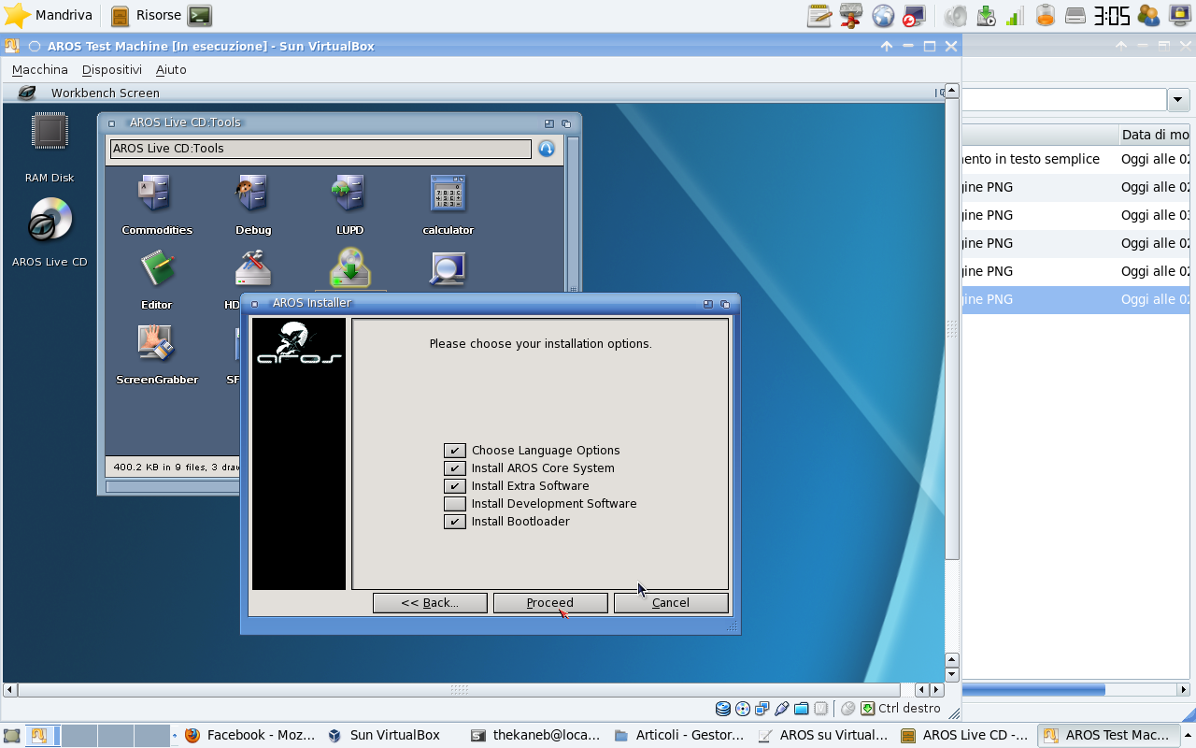The width and height of the screenshot is (1196, 748).
Task: Switch to AROS Live CD taskbar item
Action: [x=965, y=736]
